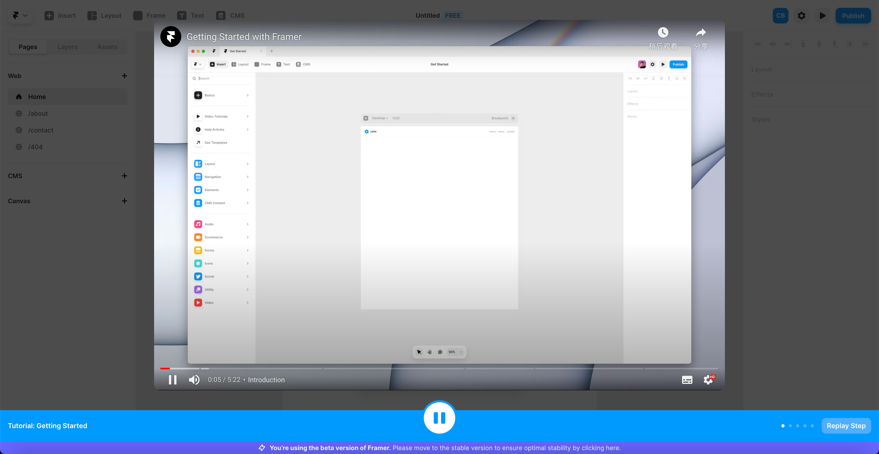Click the beta version notice banner
The image size is (879, 454).
point(439,448)
